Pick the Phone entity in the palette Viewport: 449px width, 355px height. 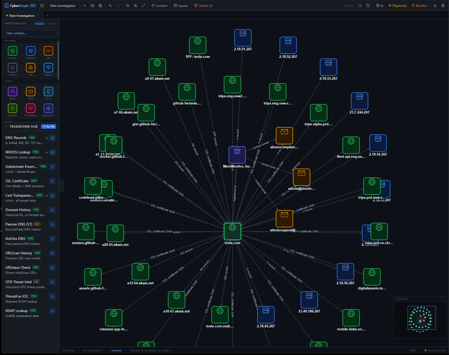[x=48, y=93]
